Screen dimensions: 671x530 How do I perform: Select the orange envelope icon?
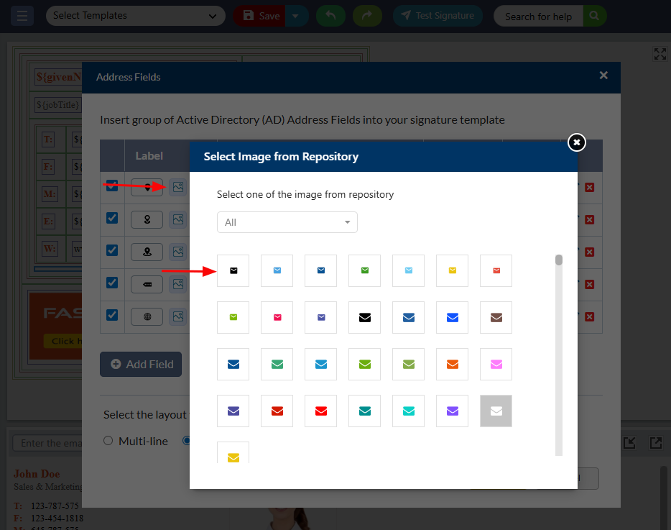tap(452, 365)
